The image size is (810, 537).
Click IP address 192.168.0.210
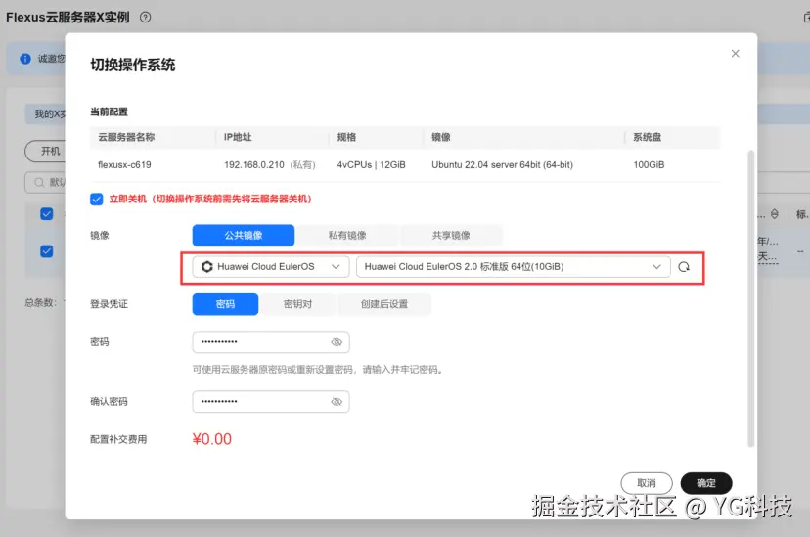(x=254, y=165)
